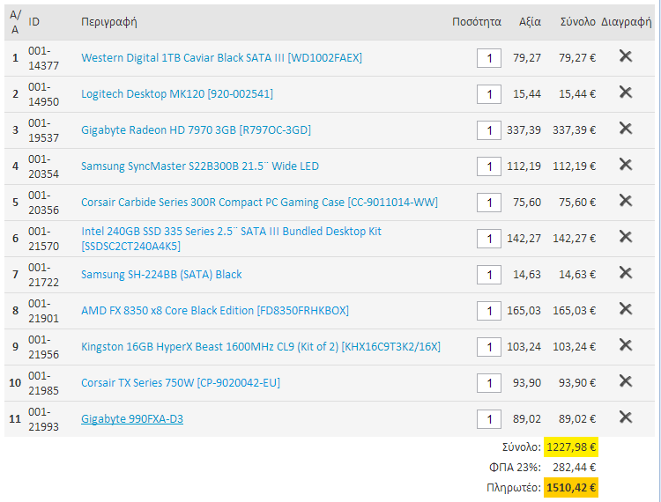Open Gigabyte 990FXA-D3 product link
The width and height of the screenshot is (661, 502).
(x=132, y=419)
